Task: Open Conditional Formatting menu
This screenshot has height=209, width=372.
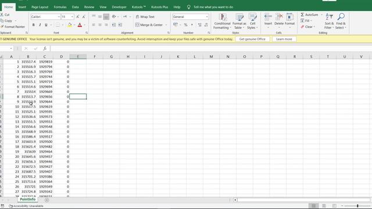Action: pos(222,21)
